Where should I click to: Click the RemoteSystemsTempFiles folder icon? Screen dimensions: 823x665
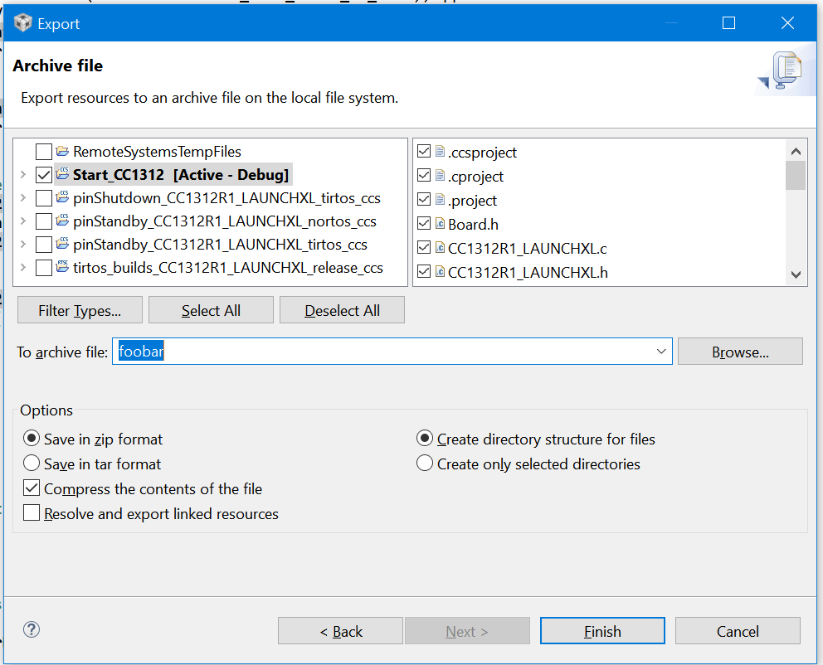[62, 151]
